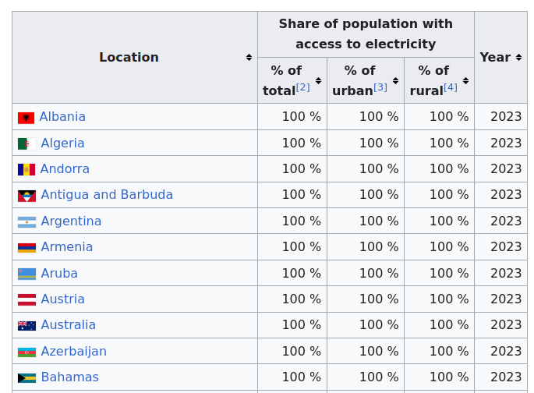Click the Aruba flag icon
Image resolution: width=534 pixels, height=393 pixels.
pyautogui.click(x=27, y=274)
